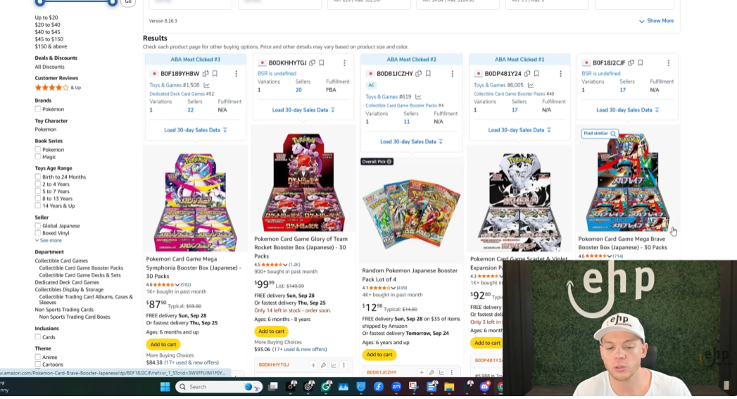
Task: Open three-dot menu for B0D81JCZHY
Action: [452, 74]
